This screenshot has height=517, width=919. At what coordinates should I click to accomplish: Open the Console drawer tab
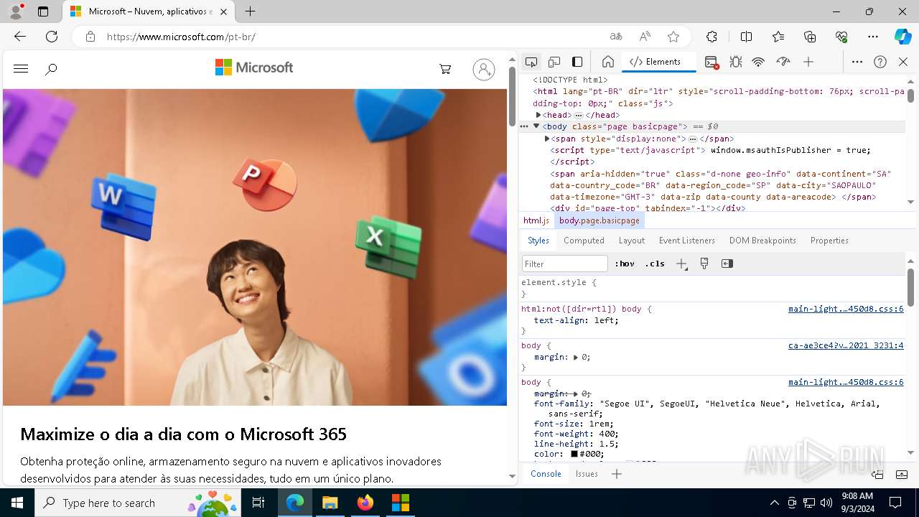pos(546,474)
